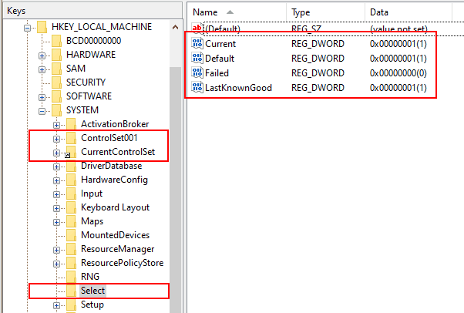The height and width of the screenshot is (313, 464).
Task: Click the HardwareConfig folder icon
Action: click(x=72, y=180)
